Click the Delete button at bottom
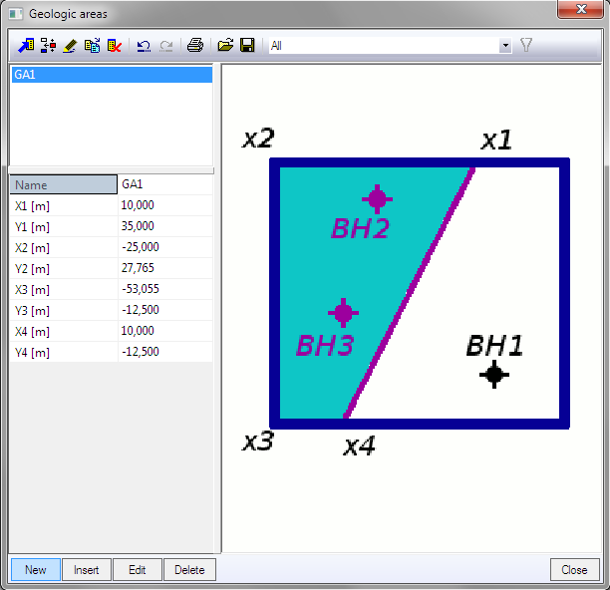610x590 pixels. click(189, 570)
